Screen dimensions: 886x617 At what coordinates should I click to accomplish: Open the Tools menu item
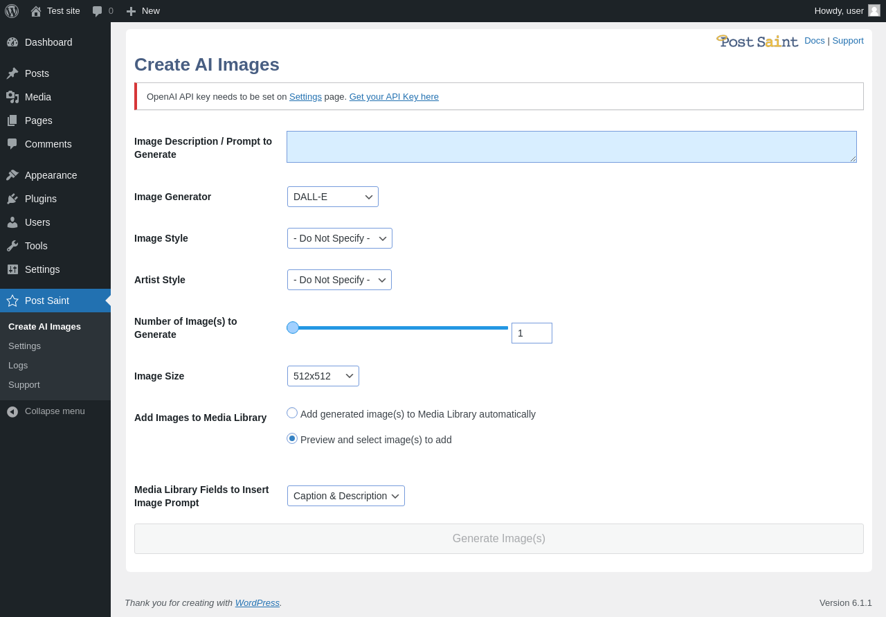(55, 246)
